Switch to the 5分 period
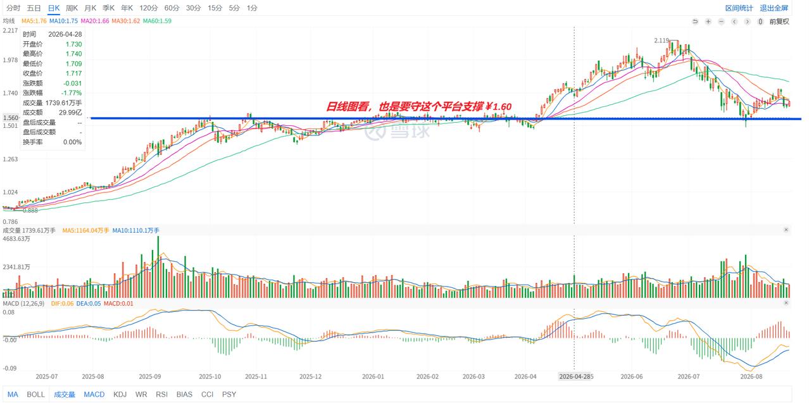Screen dimensions: 809x403 235,8
